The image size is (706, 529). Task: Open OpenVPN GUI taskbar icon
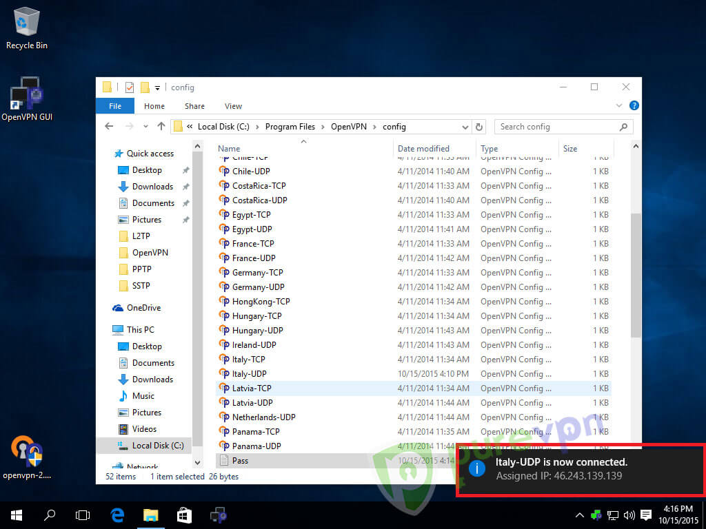point(219,515)
